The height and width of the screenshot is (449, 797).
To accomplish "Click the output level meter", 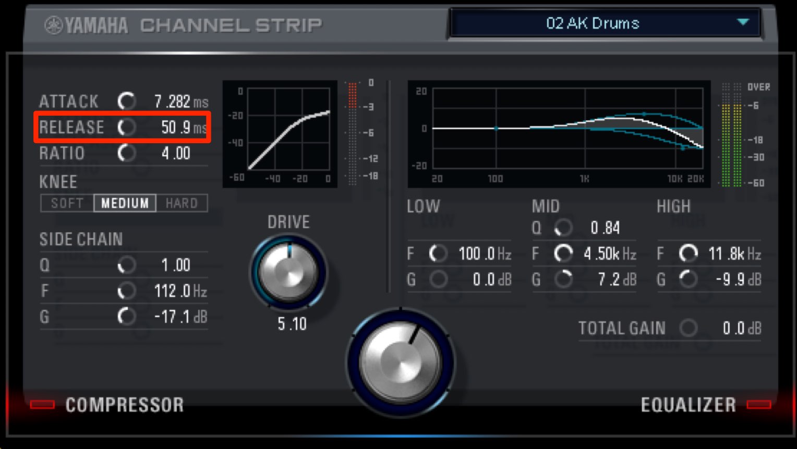I will click(731, 134).
